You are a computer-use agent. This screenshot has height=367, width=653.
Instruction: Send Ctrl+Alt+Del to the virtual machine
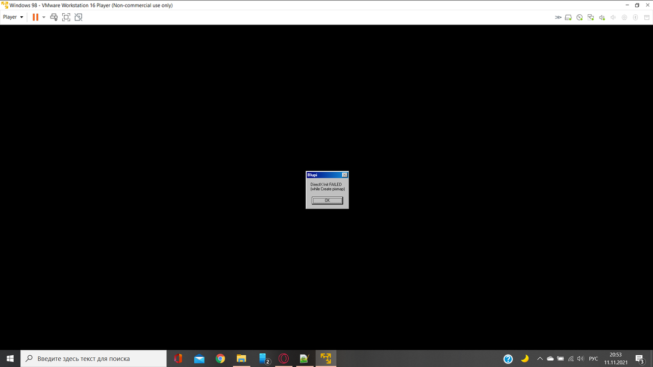54,17
